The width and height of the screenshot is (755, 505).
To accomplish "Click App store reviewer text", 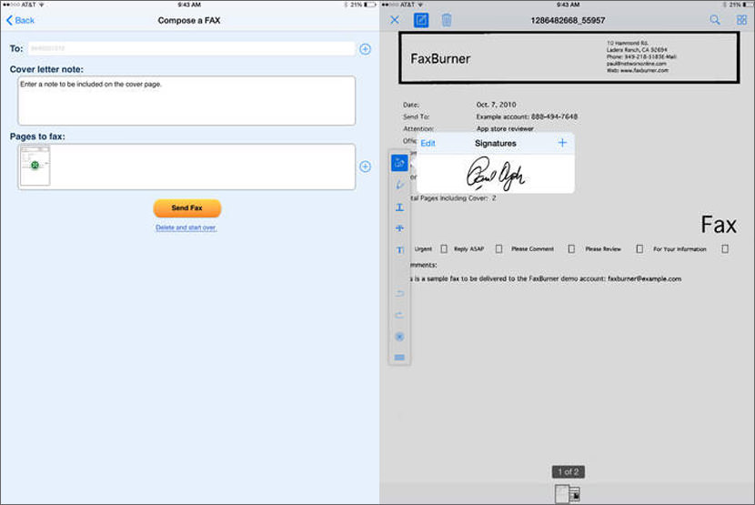I will click(505, 128).
